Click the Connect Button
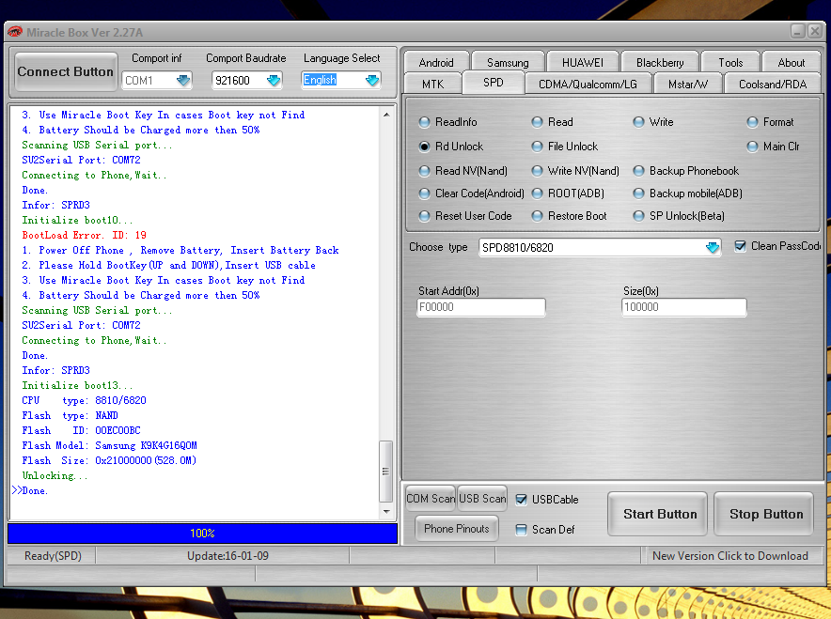Image resolution: width=831 pixels, height=619 pixels. (65, 71)
